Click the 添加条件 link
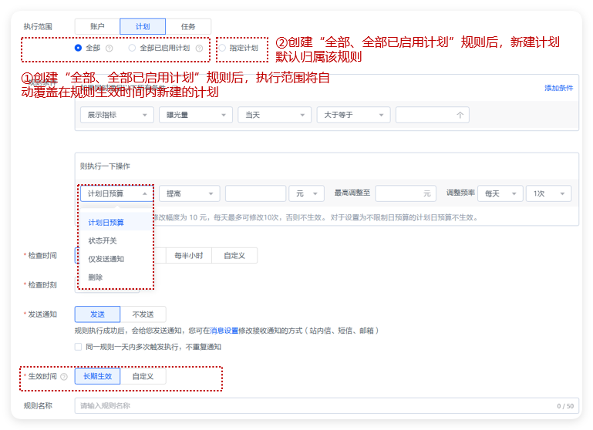 point(558,88)
